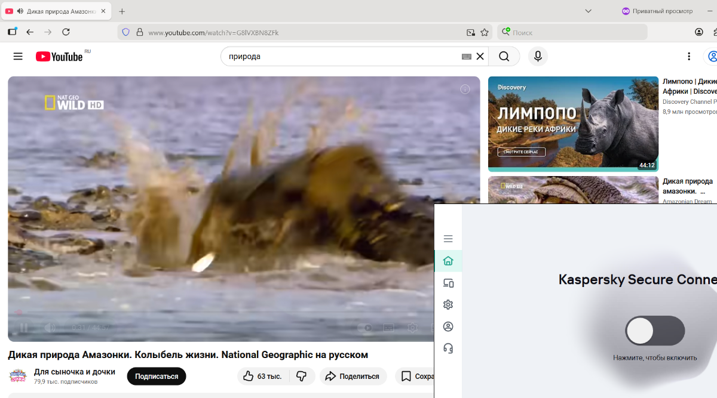
Task: Click the Поделиться share button
Action: click(x=353, y=377)
